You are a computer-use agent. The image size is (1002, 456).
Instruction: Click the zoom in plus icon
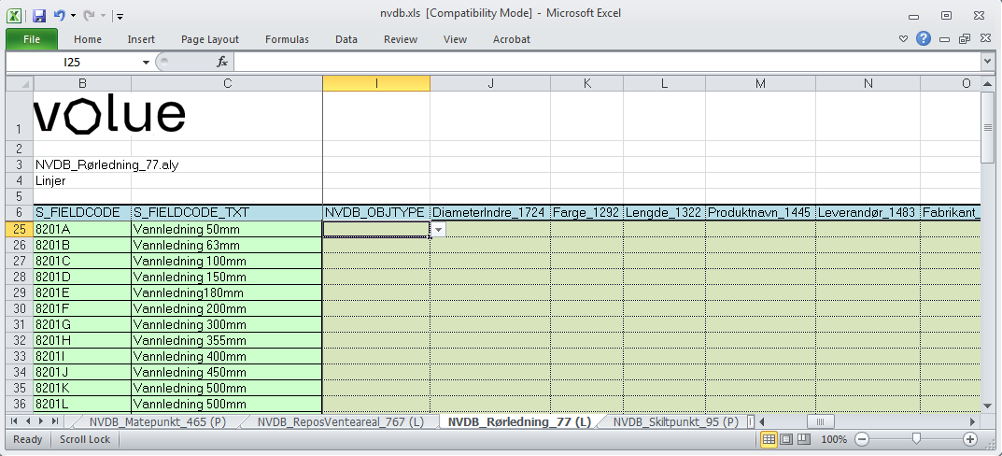(970, 439)
